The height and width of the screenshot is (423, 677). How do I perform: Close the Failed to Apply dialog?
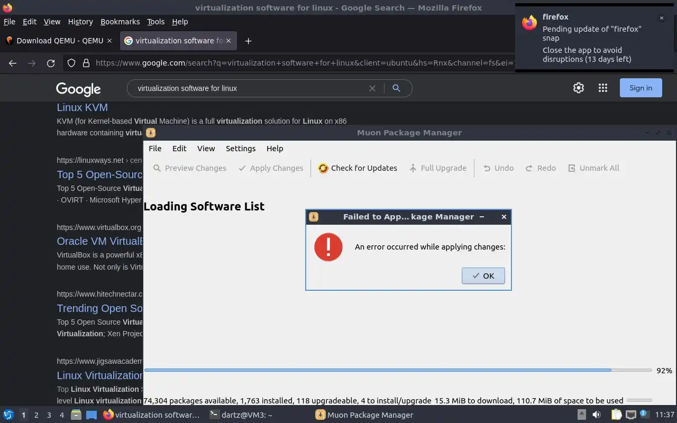tap(504, 217)
